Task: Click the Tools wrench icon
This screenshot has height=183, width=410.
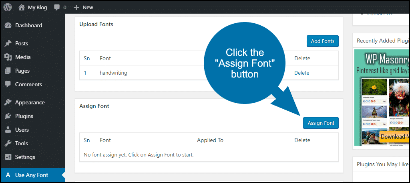Action: (8, 143)
